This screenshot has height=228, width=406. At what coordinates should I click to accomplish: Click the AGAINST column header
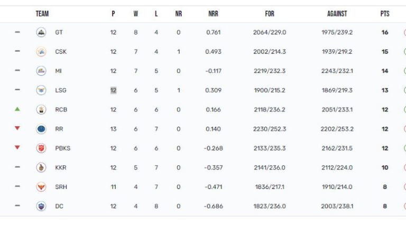(x=337, y=14)
